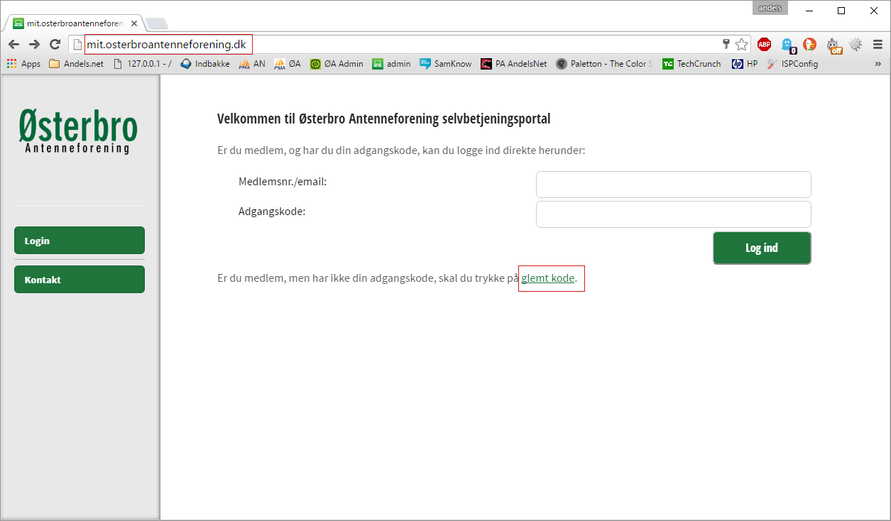
Task: Open the extension showing an 'off' badge
Action: click(x=834, y=45)
